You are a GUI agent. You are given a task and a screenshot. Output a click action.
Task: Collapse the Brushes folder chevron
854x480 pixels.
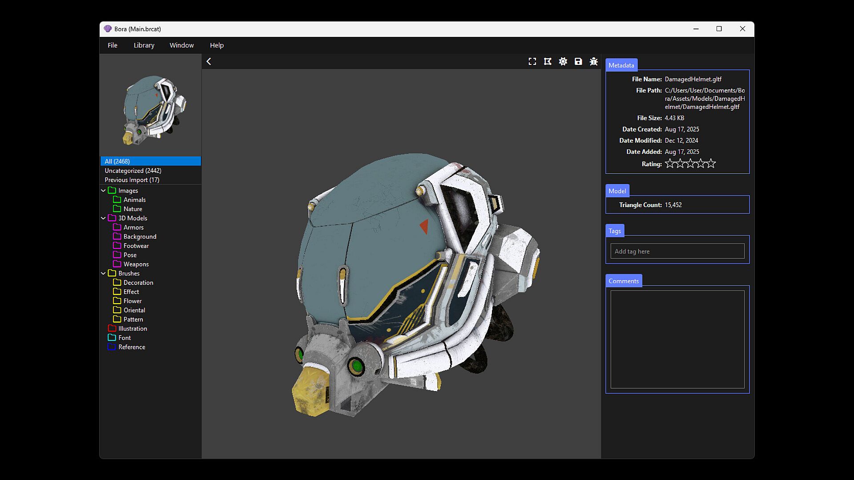pyautogui.click(x=103, y=273)
